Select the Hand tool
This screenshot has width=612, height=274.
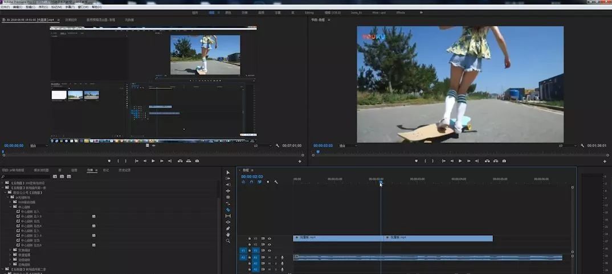(x=228, y=235)
